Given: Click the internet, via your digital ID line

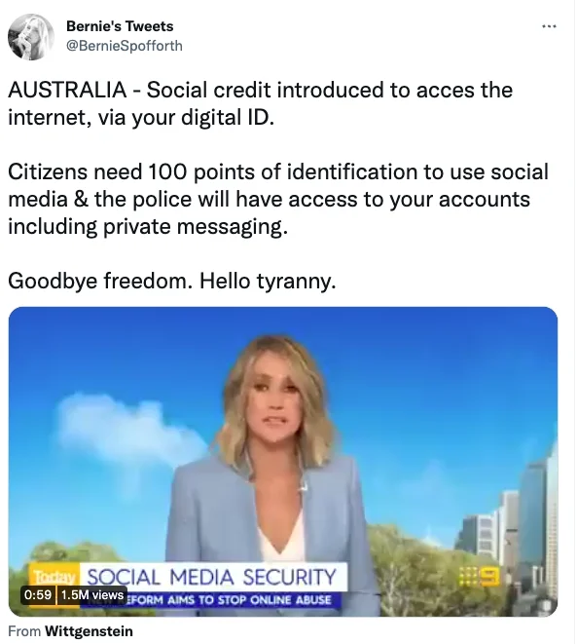Looking at the screenshot, I should pyautogui.click(x=141, y=118).
